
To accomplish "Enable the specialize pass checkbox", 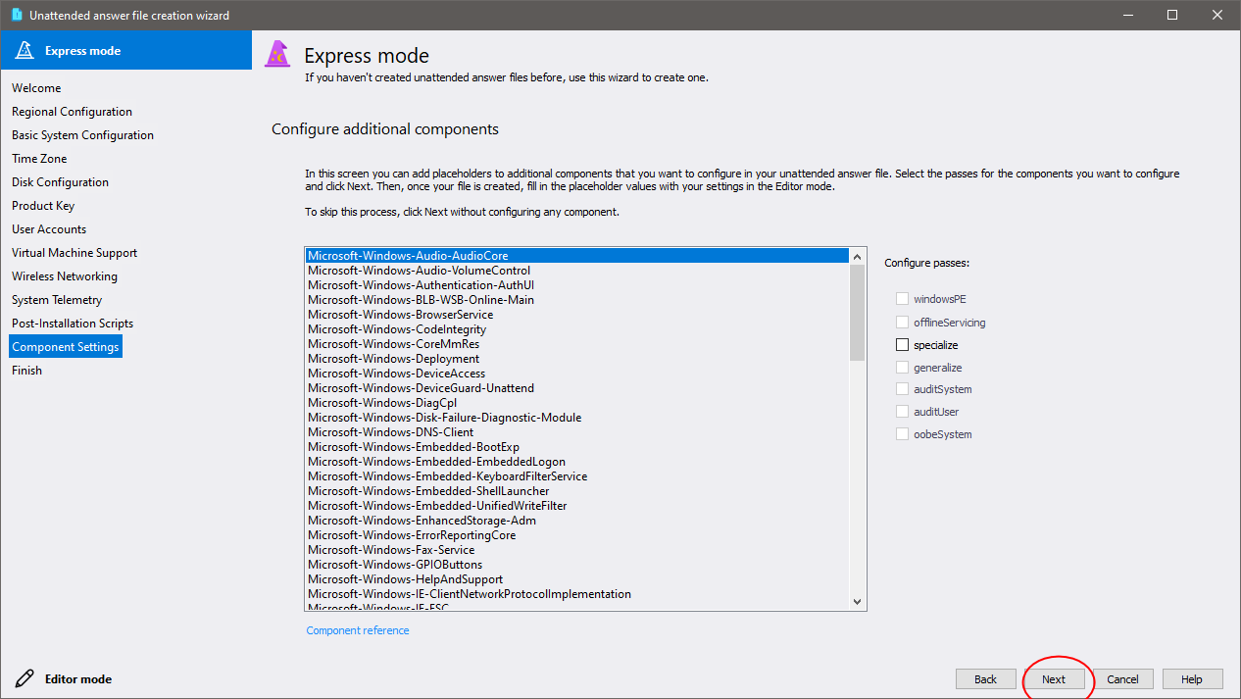I will pyautogui.click(x=902, y=345).
